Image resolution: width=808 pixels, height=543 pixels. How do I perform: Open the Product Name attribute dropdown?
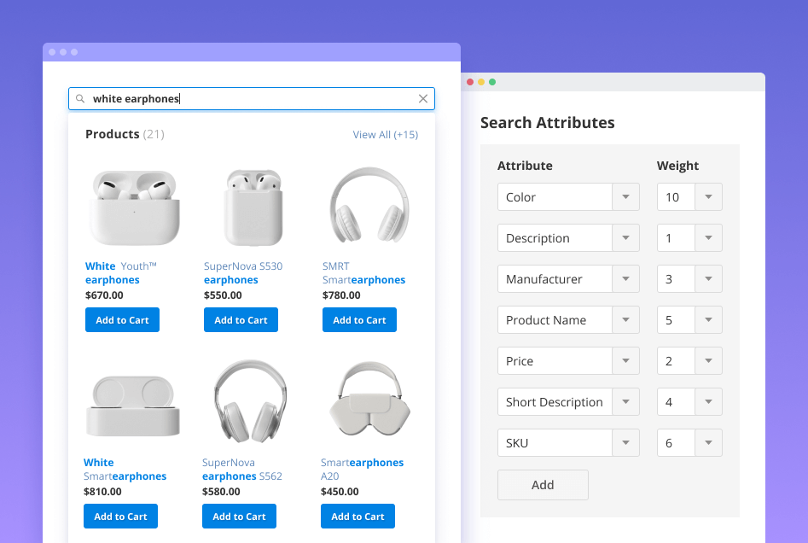(625, 319)
